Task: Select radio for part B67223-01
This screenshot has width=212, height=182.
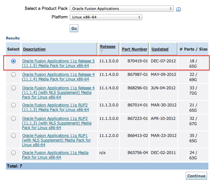Action: pyautogui.click(x=13, y=119)
